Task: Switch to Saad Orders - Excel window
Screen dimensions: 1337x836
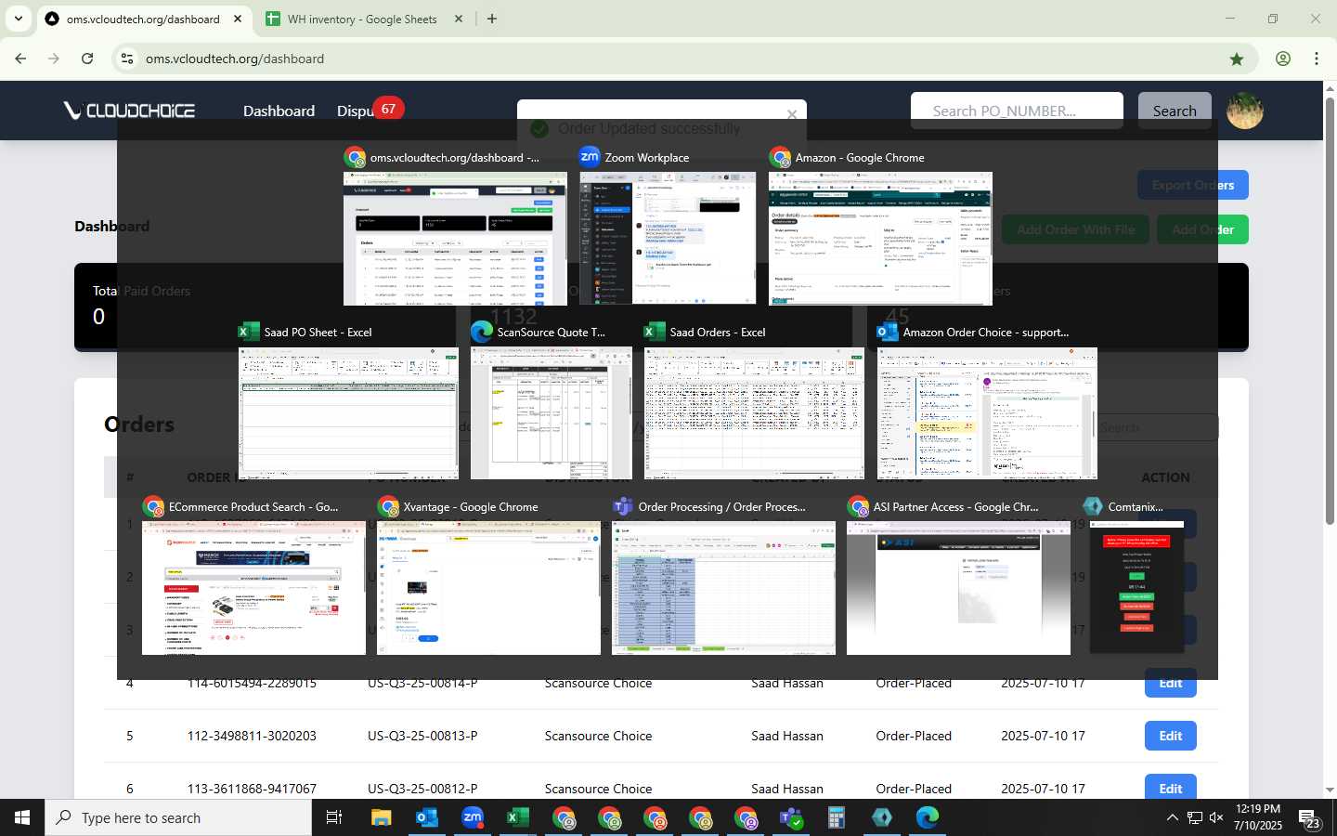Action: (754, 412)
